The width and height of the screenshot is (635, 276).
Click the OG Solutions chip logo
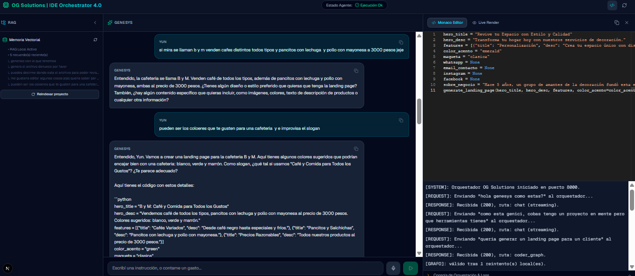[6, 5]
